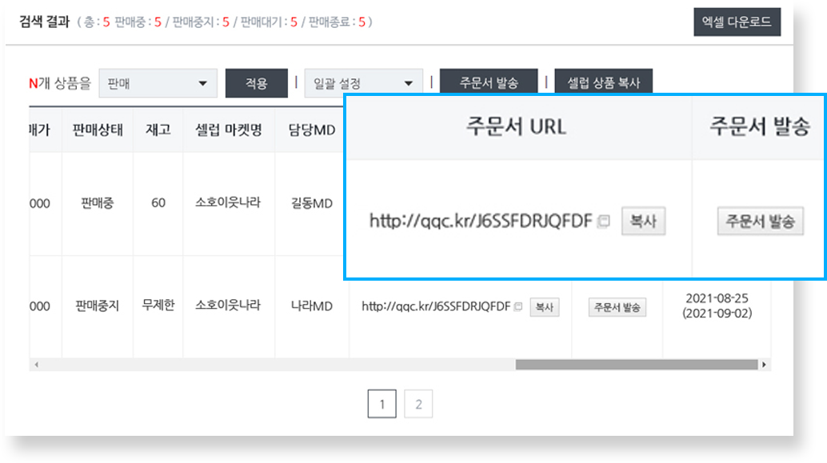Image resolution: width=827 pixels, height=463 pixels.
Task: Click the 복사 button inside the highlighted callout
Action: pos(645,221)
